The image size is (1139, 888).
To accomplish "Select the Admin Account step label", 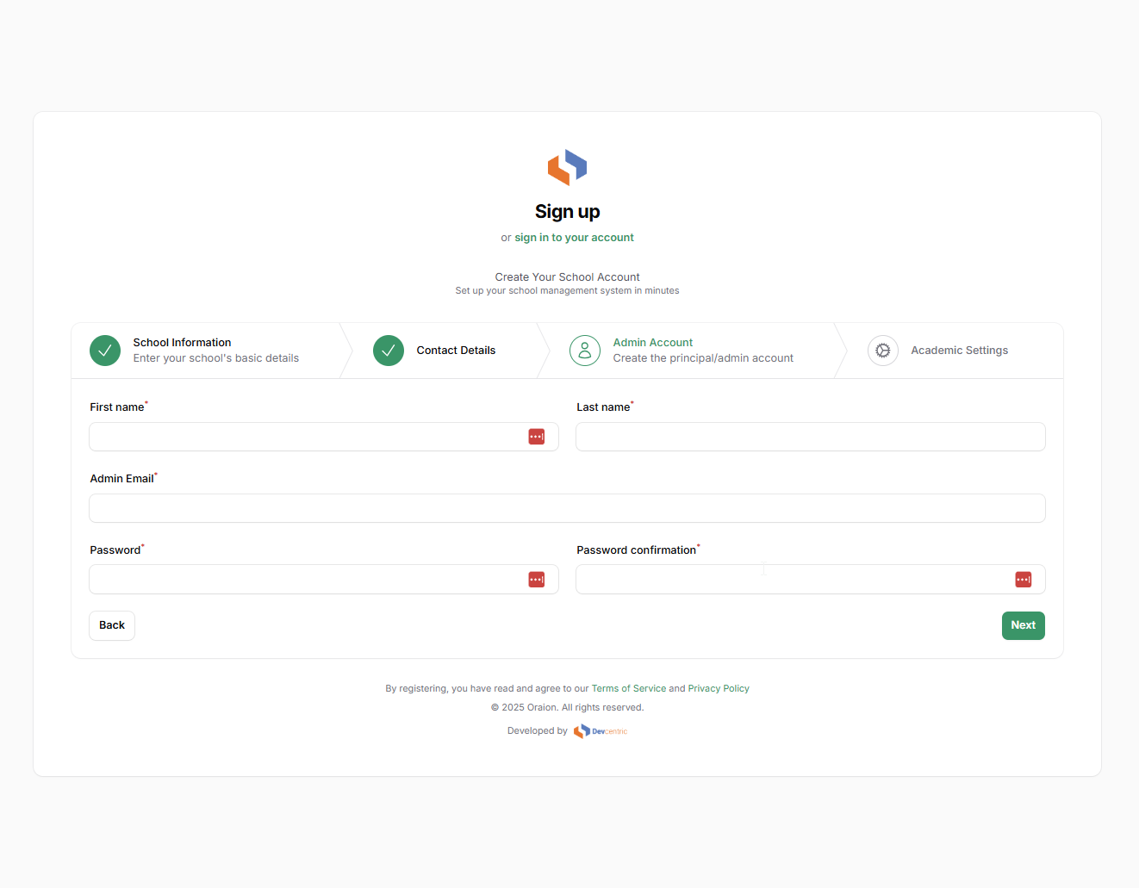I will (x=653, y=343).
